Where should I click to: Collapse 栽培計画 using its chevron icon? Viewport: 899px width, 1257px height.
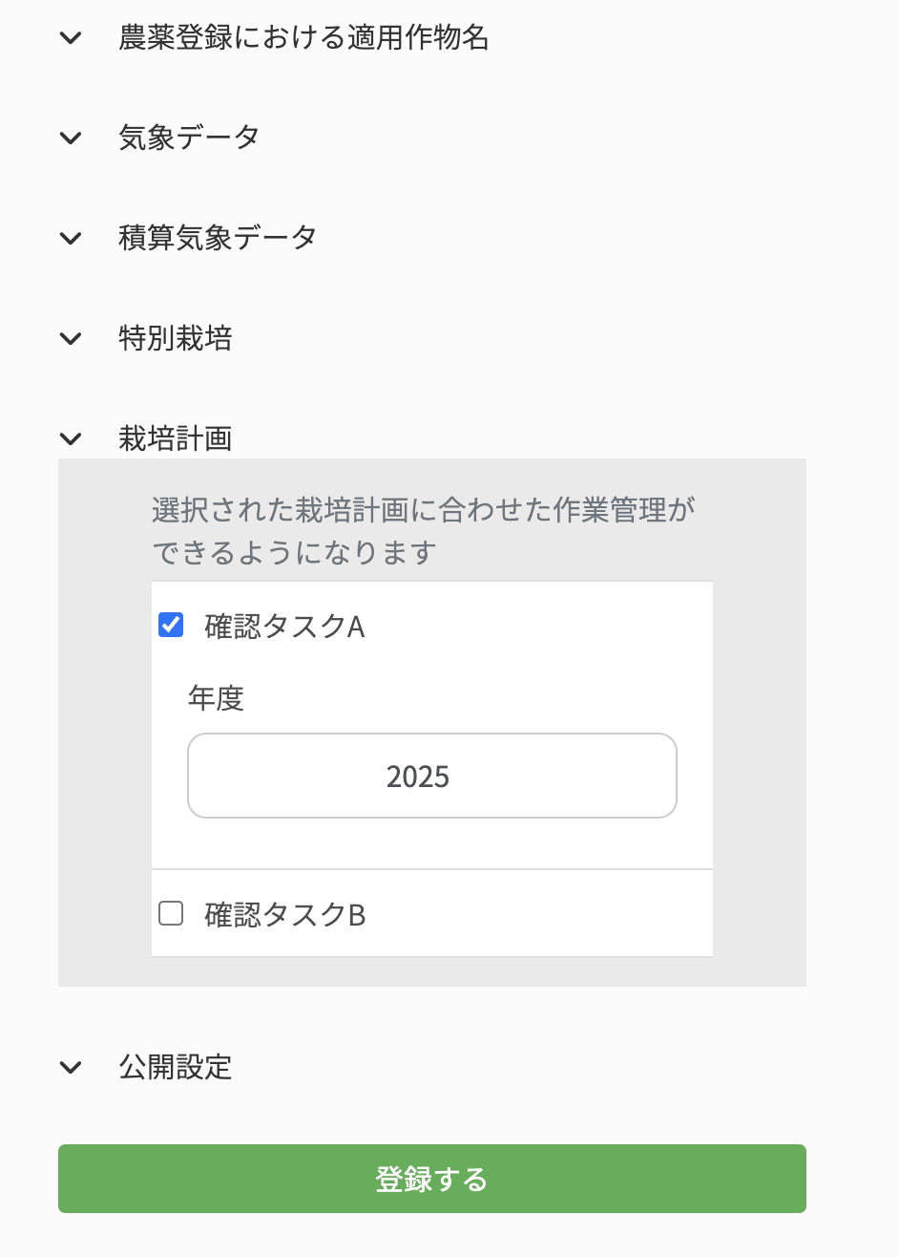[x=71, y=438]
